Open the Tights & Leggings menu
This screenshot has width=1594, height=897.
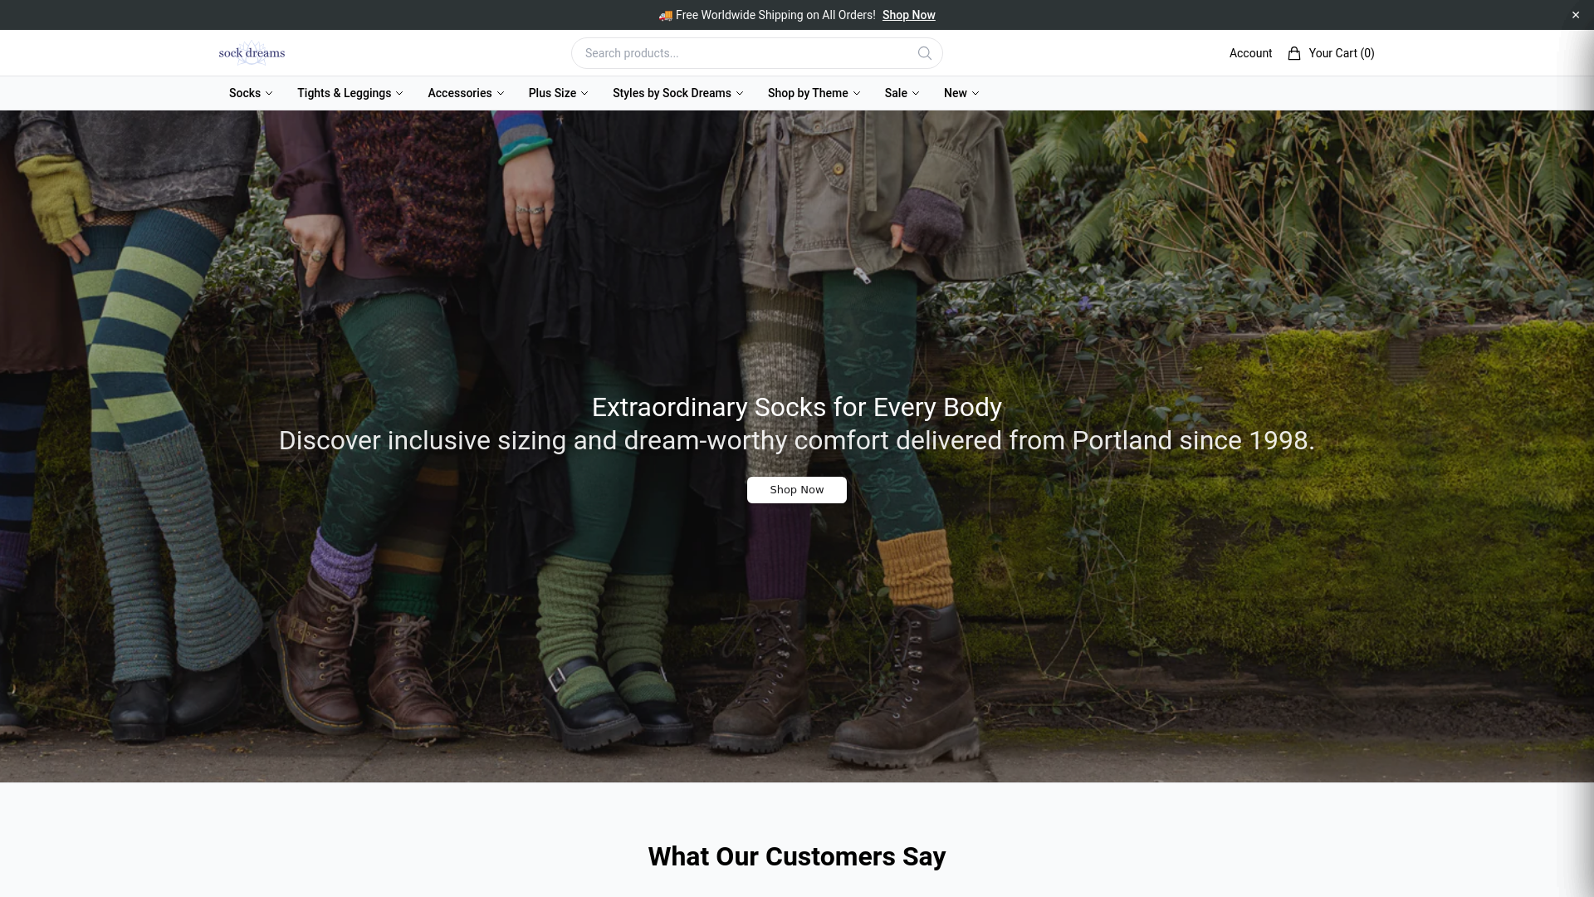pos(350,93)
